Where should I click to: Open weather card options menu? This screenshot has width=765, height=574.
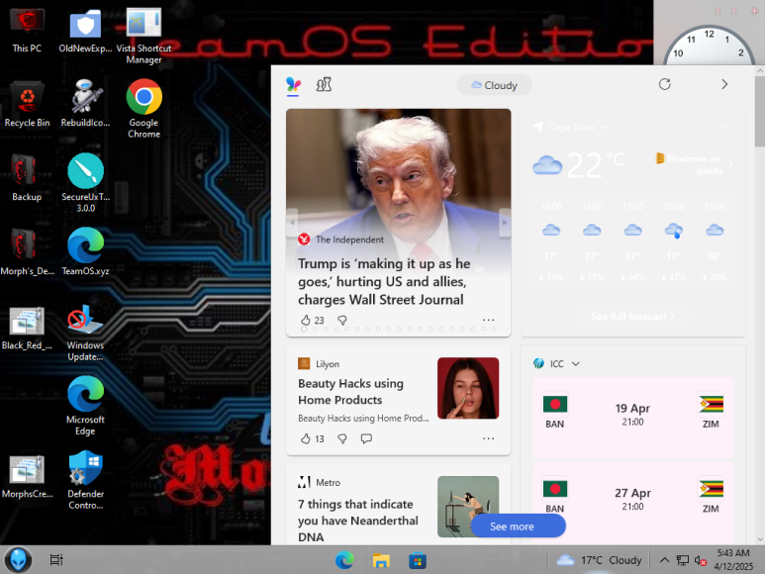click(x=723, y=128)
